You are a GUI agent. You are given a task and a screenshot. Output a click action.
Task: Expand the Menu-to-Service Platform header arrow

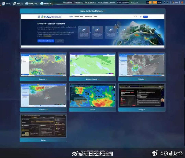[104, 11]
